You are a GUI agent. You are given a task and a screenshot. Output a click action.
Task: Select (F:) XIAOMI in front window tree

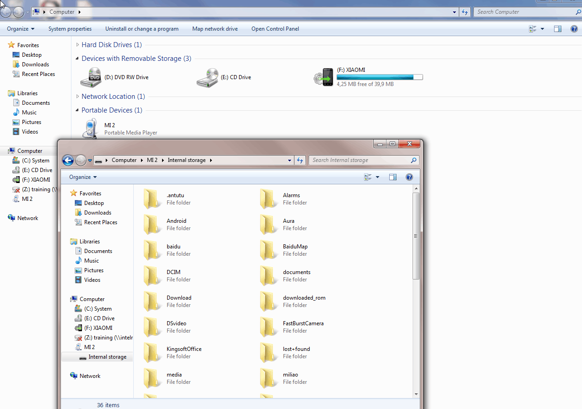coord(98,328)
